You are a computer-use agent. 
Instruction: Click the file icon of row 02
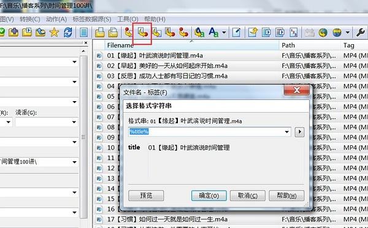pos(99,66)
